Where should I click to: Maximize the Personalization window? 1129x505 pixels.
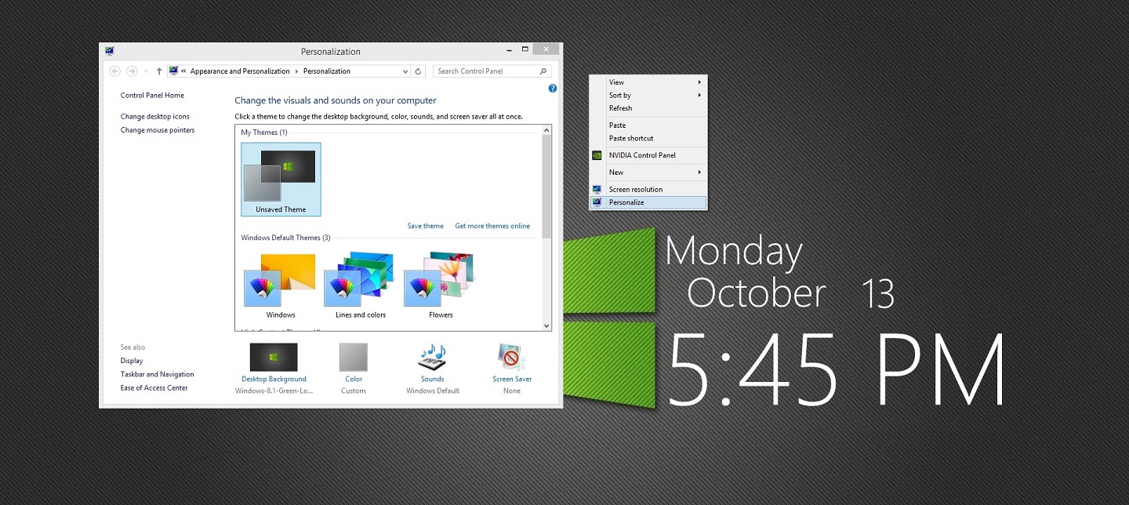point(525,49)
